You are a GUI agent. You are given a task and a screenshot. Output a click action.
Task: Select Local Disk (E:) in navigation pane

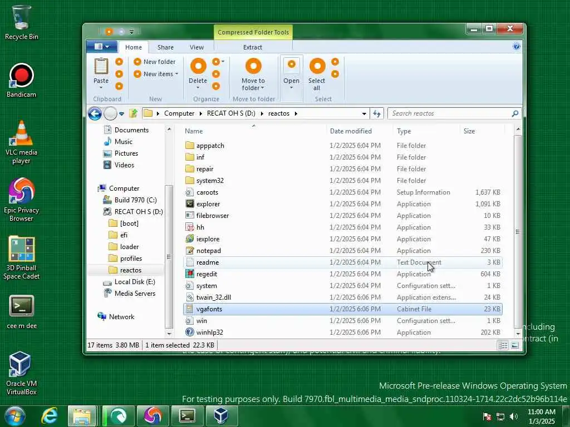(135, 282)
